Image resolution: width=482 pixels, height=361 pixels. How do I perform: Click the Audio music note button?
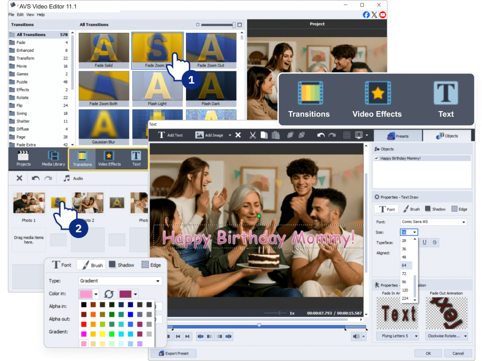73,178
